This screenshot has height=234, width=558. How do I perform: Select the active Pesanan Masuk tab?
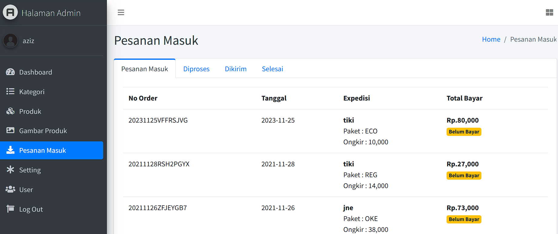tap(144, 69)
